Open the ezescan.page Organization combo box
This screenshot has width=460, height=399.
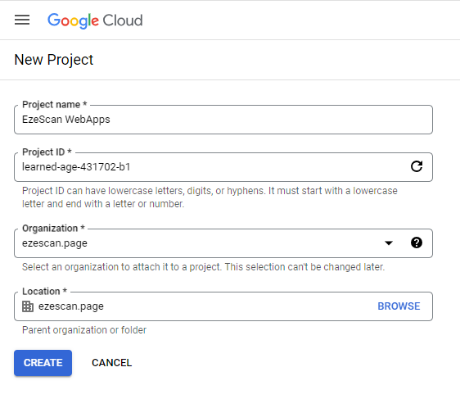pos(223,243)
